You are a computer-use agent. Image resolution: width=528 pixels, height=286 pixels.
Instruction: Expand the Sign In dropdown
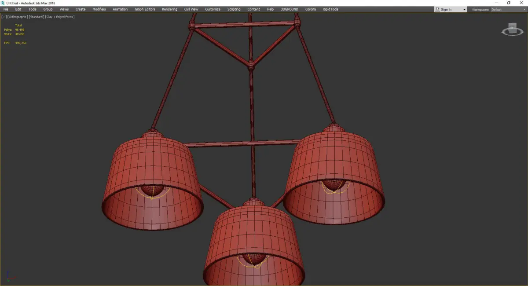tap(464, 9)
